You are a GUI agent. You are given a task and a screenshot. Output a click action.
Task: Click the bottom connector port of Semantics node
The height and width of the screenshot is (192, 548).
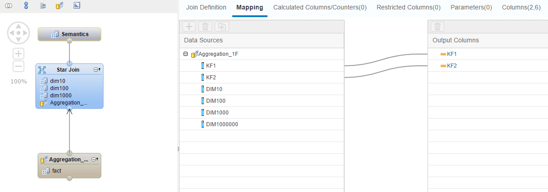(69, 41)
